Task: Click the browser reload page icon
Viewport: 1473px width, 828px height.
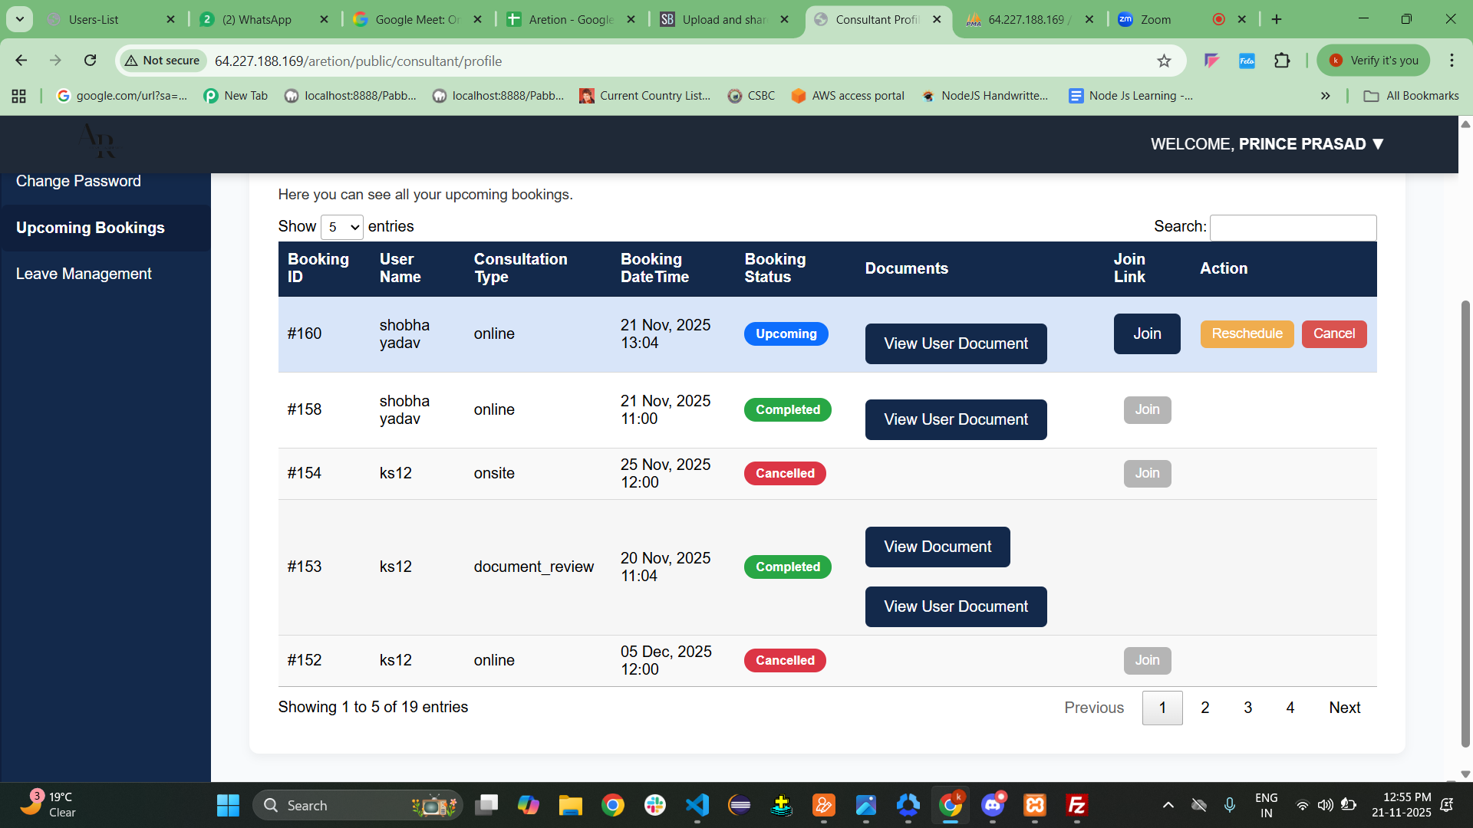Action: pos(91,61)
